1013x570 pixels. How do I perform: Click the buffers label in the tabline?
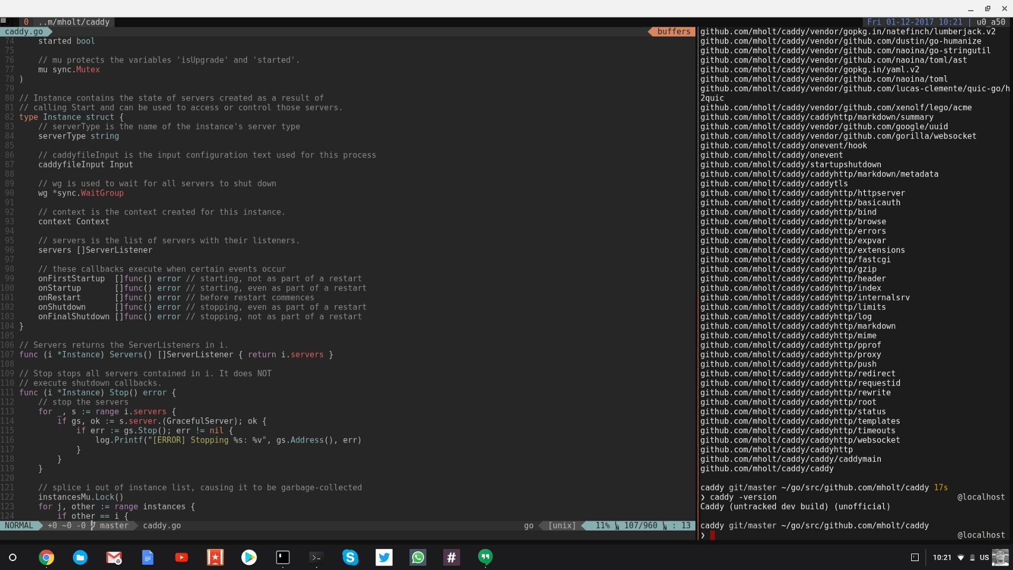(x=674, y=32)
